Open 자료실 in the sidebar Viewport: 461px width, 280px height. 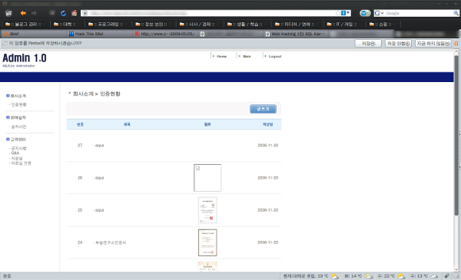tap(17, 158)
